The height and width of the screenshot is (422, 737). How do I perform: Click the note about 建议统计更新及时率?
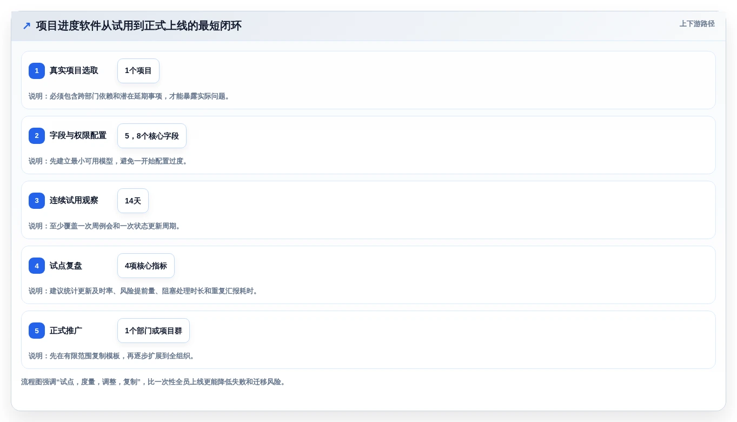click(144, 291)
